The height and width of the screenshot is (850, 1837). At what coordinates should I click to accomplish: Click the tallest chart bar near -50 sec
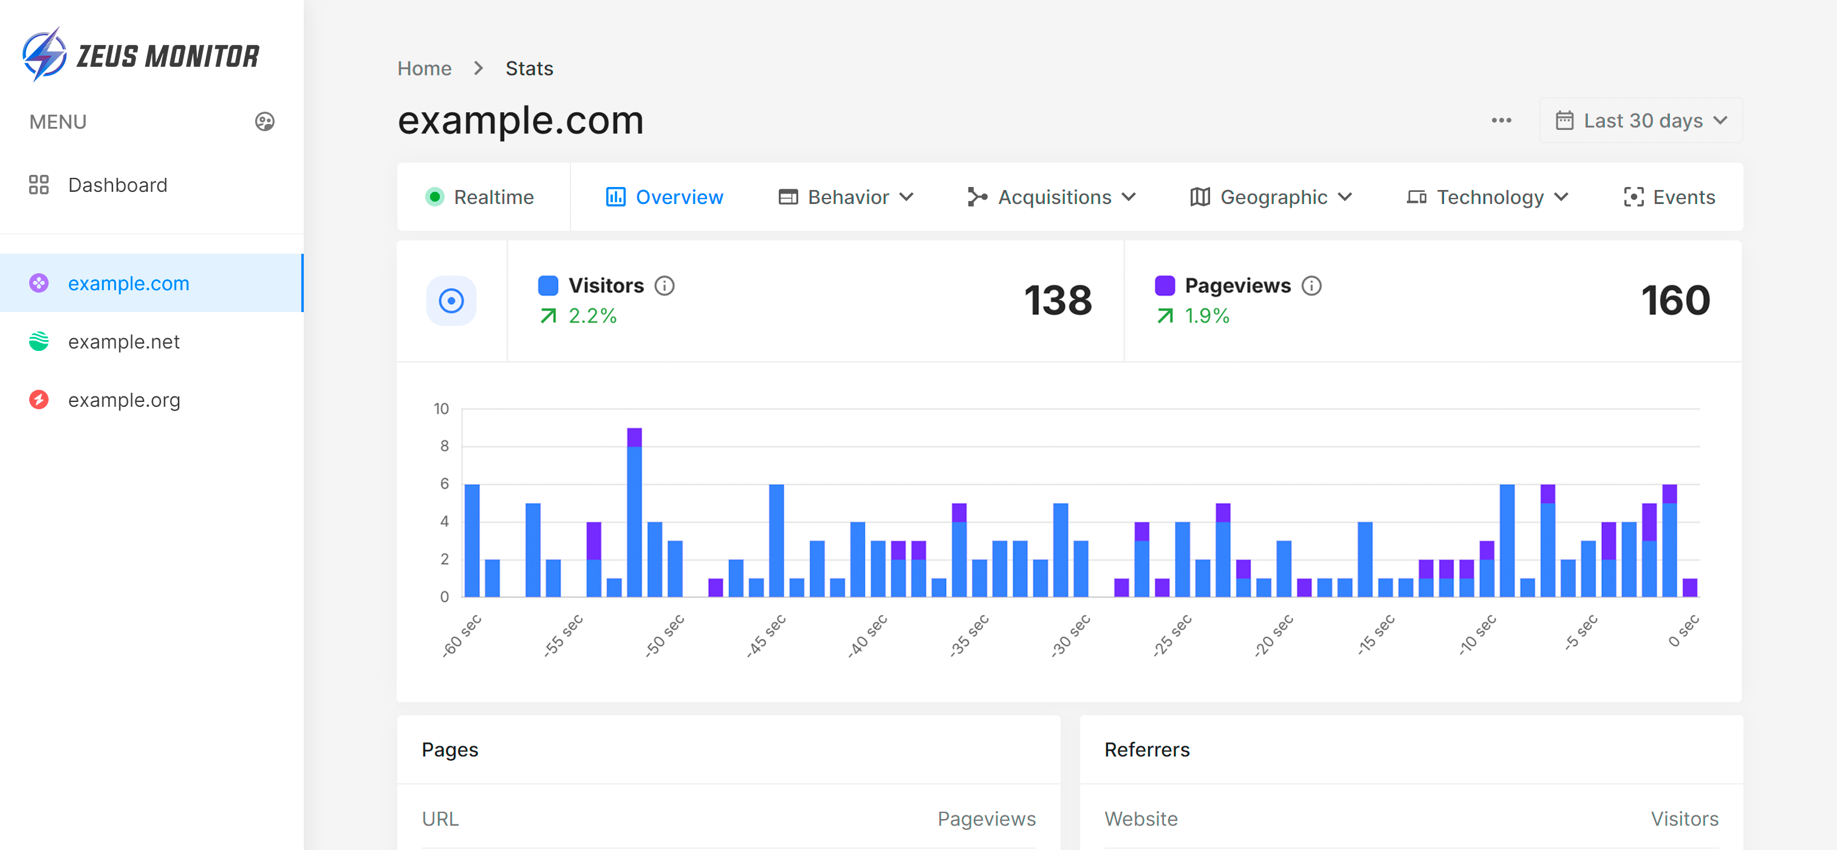[634, 512]
